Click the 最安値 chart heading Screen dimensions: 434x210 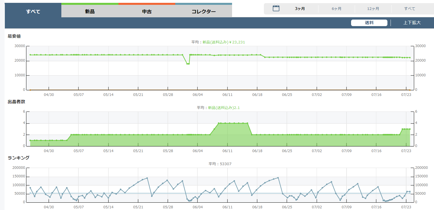point(14,36)
